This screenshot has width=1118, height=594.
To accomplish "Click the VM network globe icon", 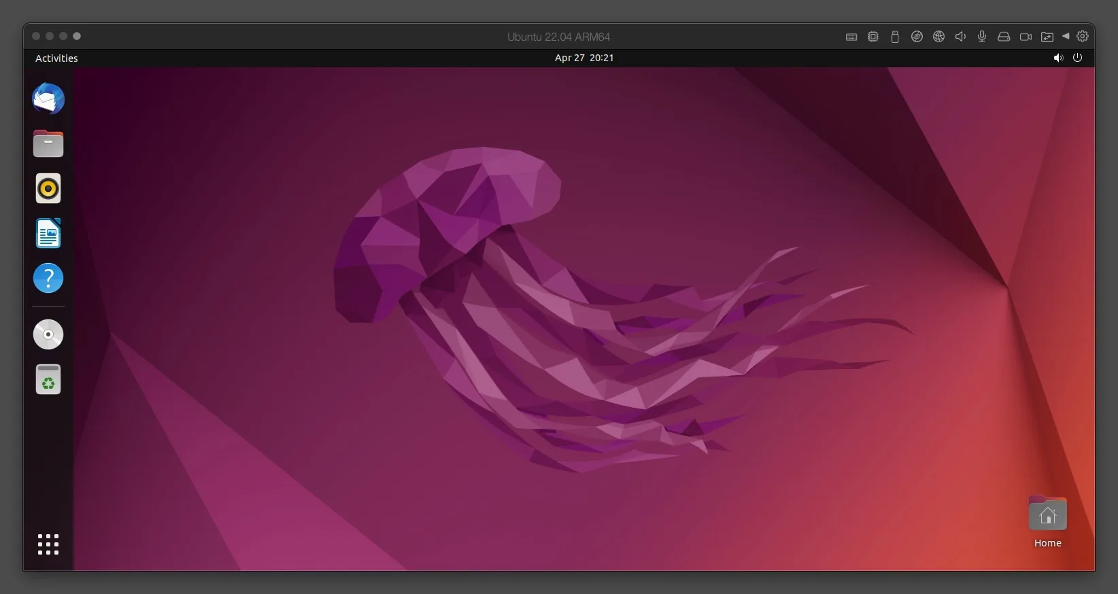I will coord(938,37).
